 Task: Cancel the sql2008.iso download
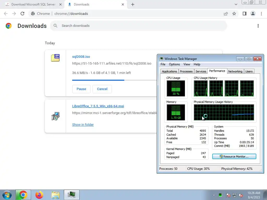[102, 89]
